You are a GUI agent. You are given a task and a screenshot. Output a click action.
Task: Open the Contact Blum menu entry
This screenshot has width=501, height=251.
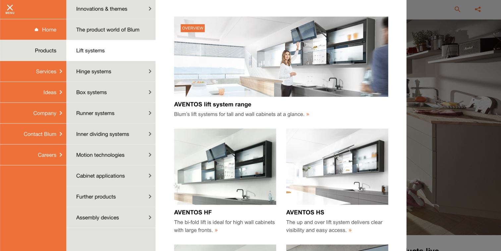pos(33,134)
